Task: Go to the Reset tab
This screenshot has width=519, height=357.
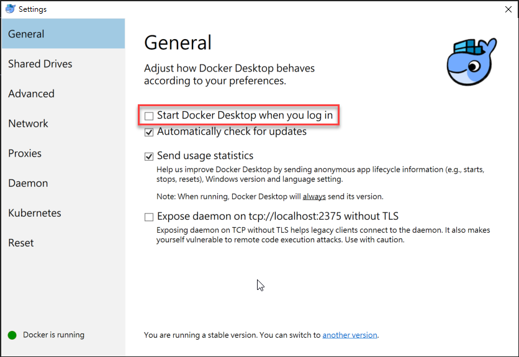Action: coord(63,242)
